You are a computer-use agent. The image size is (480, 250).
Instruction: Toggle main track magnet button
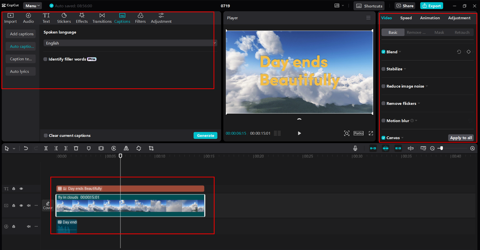[x=373, y=148]
